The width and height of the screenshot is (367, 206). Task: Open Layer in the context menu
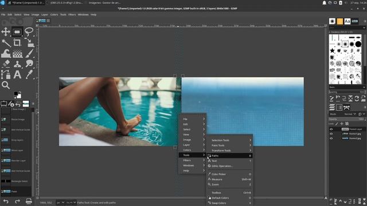pos(193,145)
